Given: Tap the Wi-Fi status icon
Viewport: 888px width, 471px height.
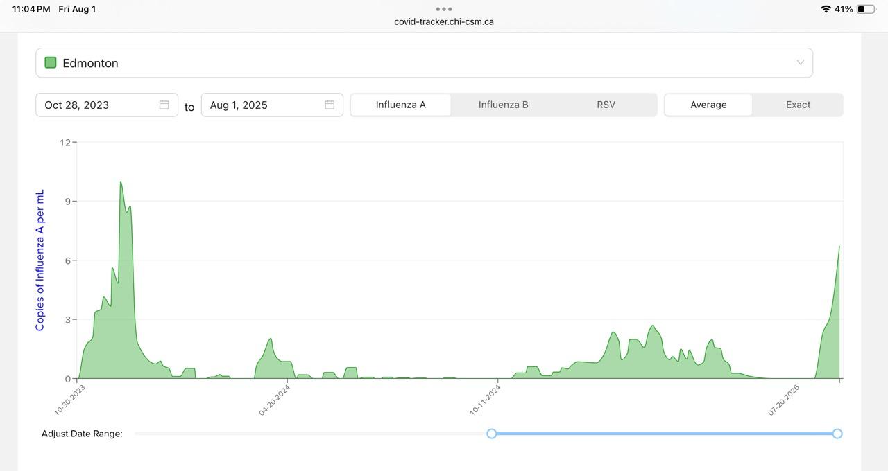Looking at the screenshot, I should (x=826, y=9).
